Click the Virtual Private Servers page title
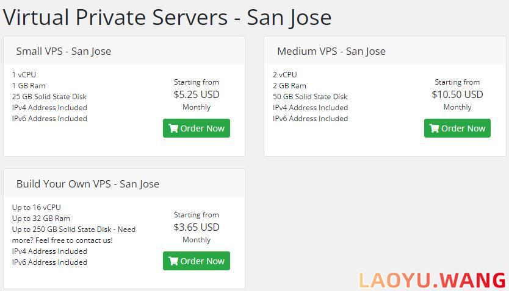509x291 pixels. (x=167, y=17)
